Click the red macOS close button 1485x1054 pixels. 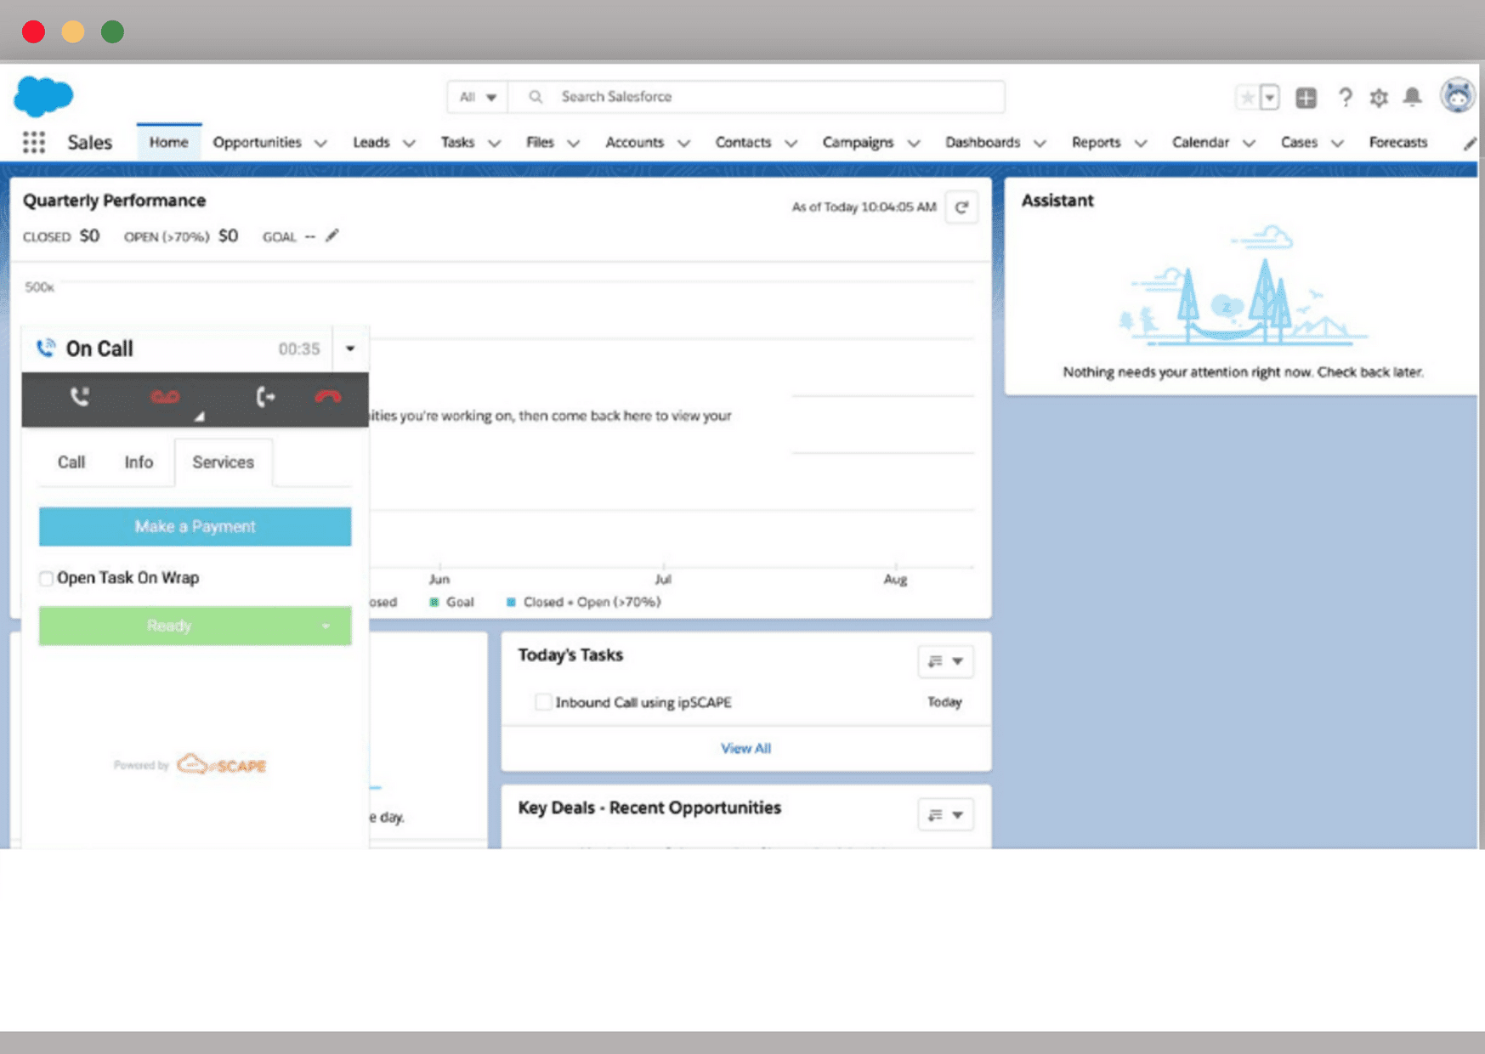click(x=33, y=32)
